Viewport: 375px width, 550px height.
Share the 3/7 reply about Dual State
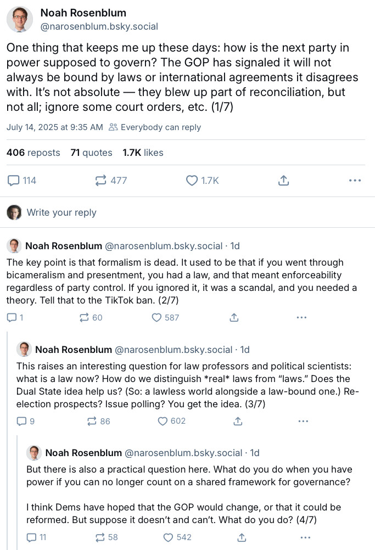click(238, 421)
